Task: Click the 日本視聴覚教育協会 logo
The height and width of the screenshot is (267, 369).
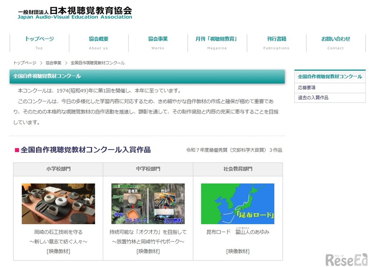Action: pos(75,13)
